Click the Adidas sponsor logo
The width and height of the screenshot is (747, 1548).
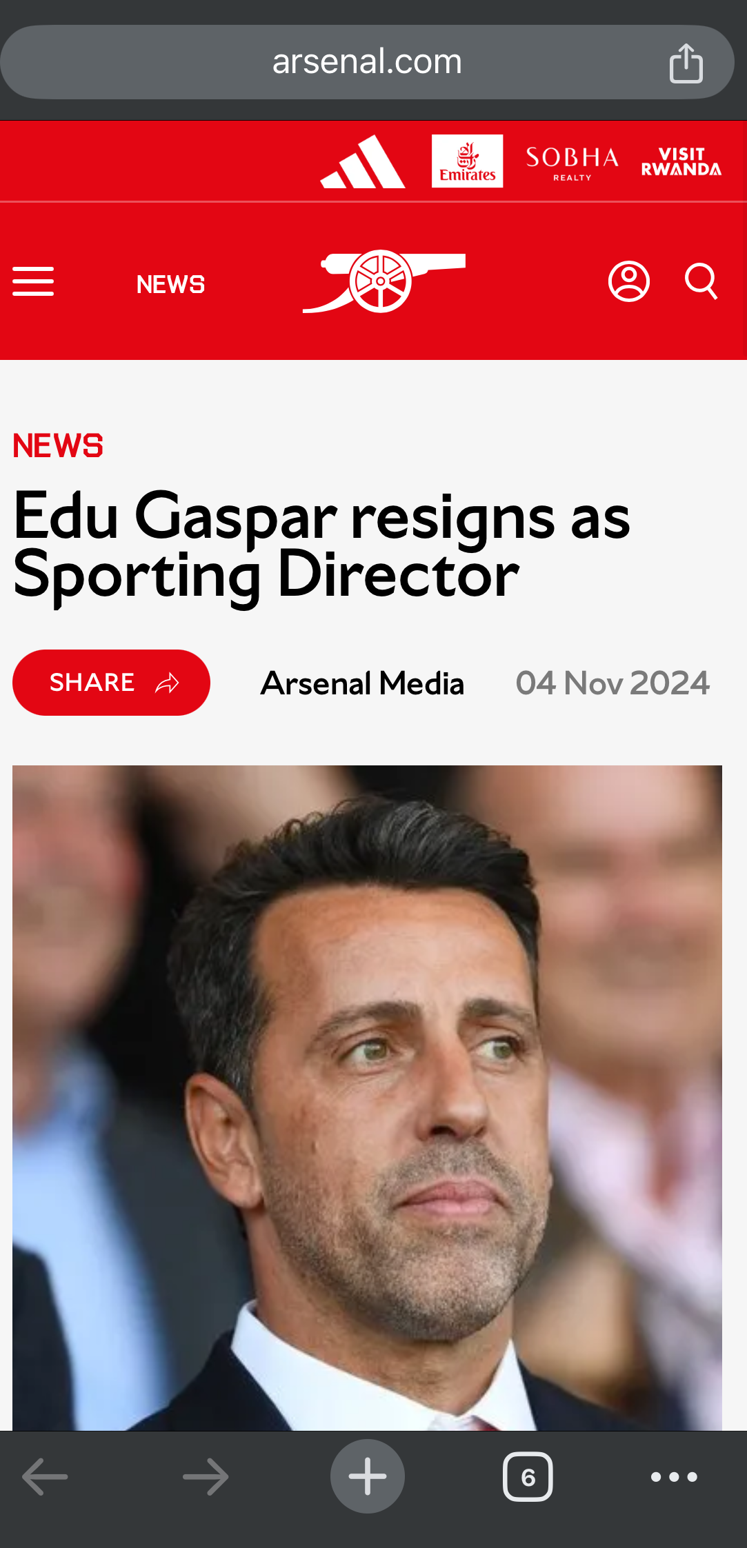(x=363, y=161)
